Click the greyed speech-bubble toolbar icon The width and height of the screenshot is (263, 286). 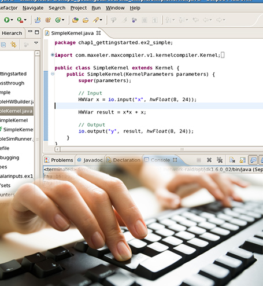point(114,20)
